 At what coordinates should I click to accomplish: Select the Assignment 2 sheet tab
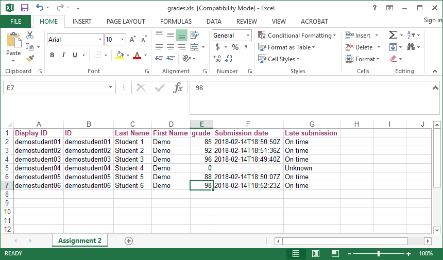80,240
